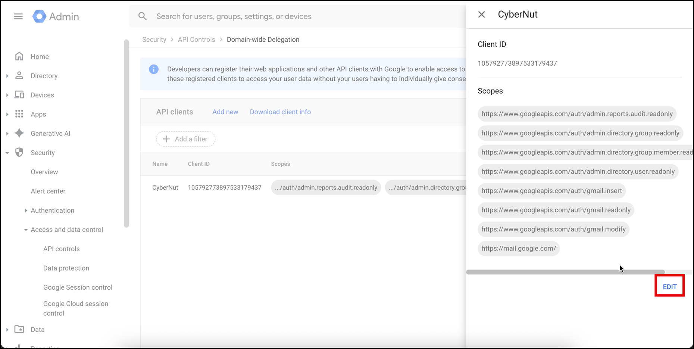Expand the Authentication submenu arrow
This screenshot has height=349, width=694.
point(26,211)
